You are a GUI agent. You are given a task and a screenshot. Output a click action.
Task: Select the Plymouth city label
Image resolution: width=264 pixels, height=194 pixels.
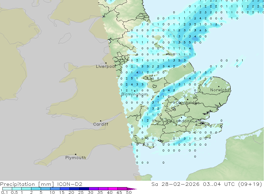76,158
